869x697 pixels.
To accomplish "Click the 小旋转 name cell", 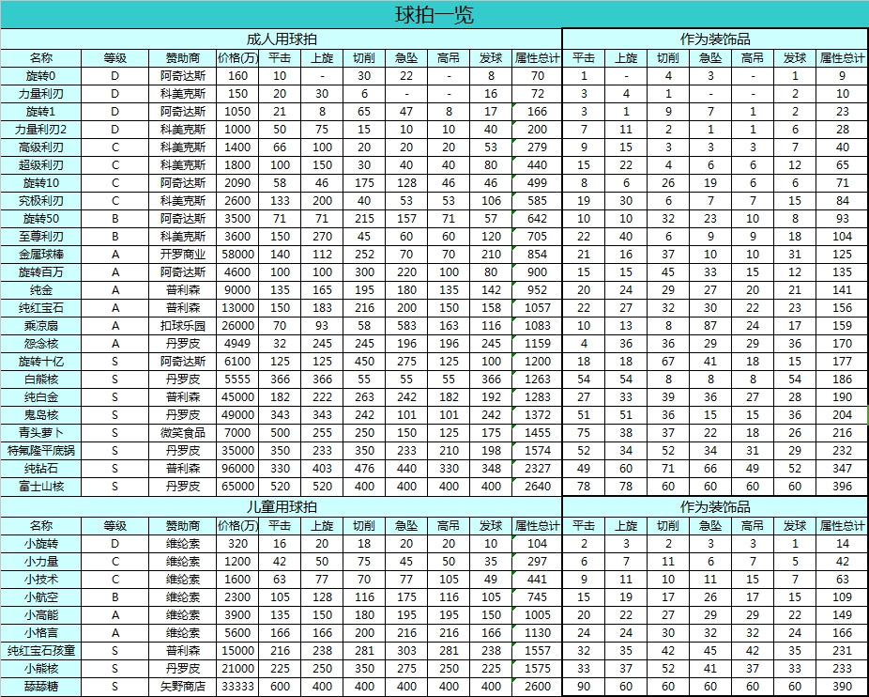I will point(41,544).
